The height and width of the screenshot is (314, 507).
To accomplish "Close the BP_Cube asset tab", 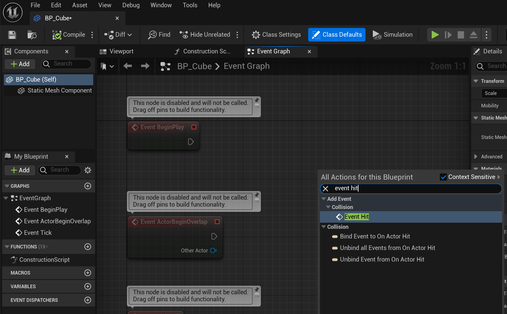I will (x=117, y=18).
